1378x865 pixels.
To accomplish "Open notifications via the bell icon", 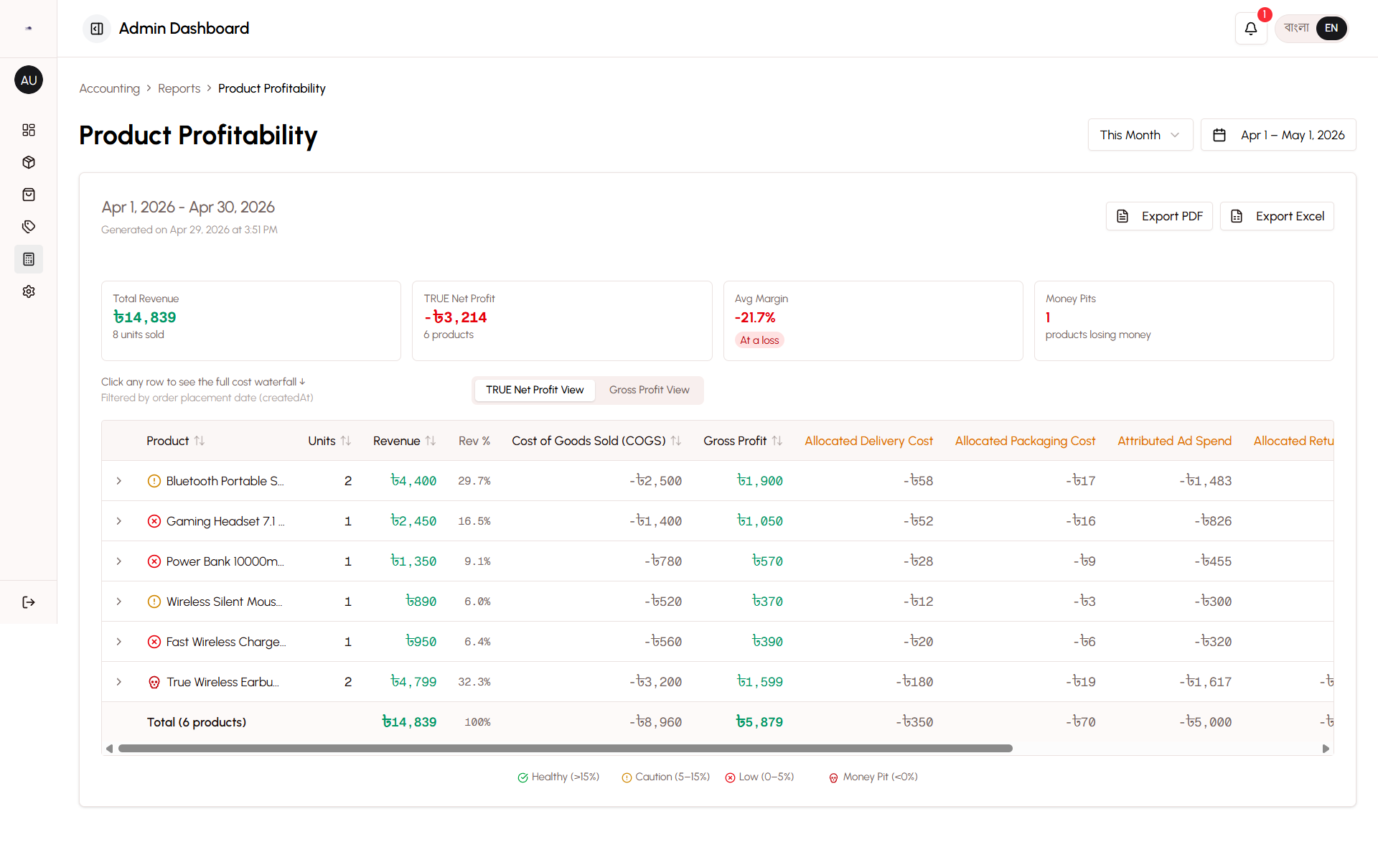I will pyautogui.click(x=1251, y=28).
